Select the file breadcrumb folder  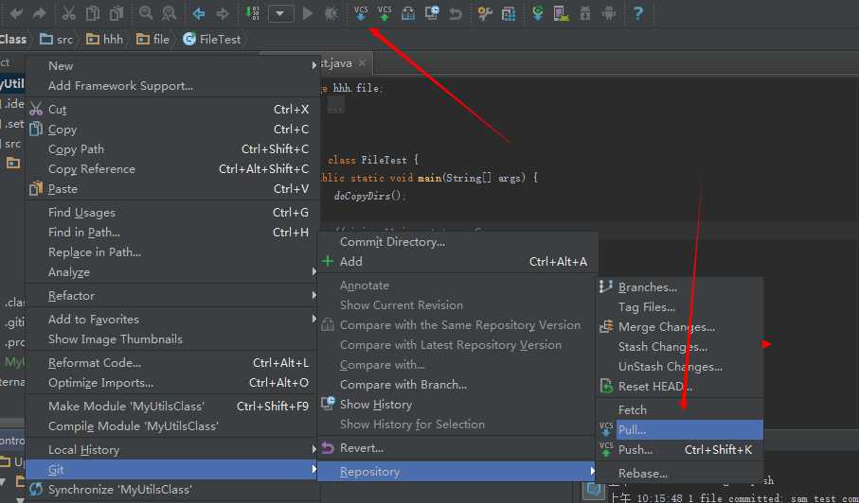click(x=152, y=40)
